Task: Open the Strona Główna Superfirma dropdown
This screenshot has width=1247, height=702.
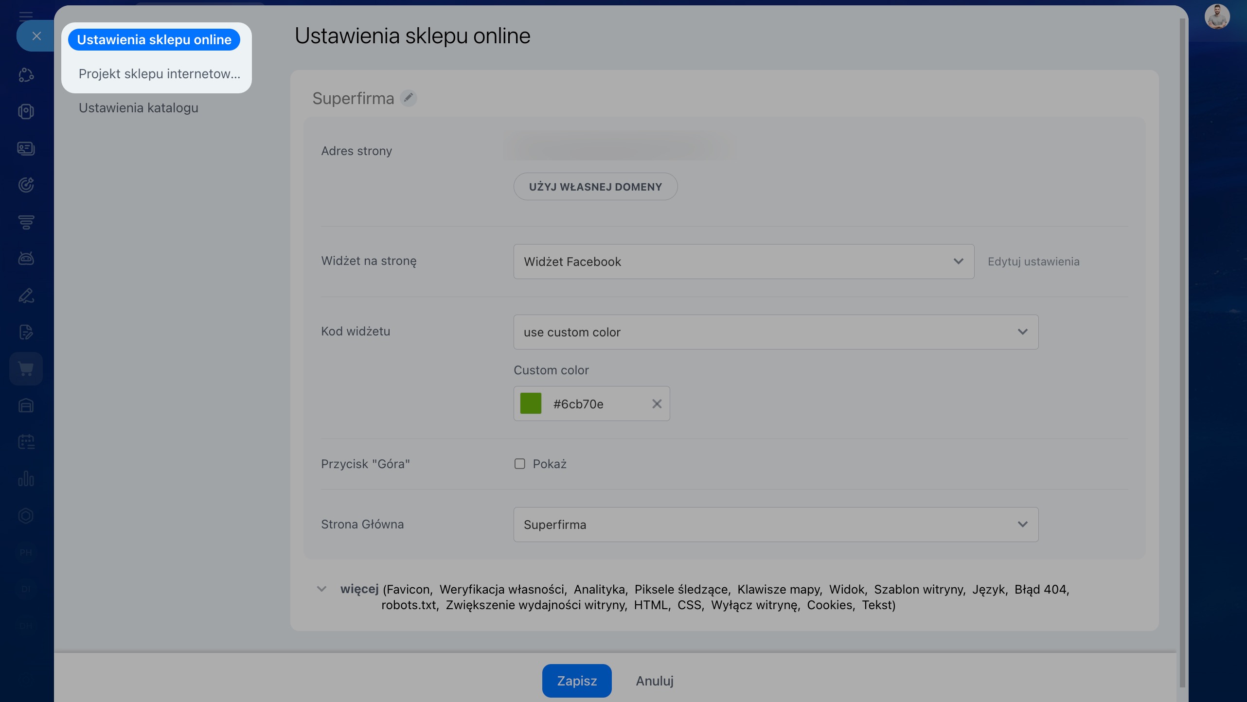Action: 776,525
